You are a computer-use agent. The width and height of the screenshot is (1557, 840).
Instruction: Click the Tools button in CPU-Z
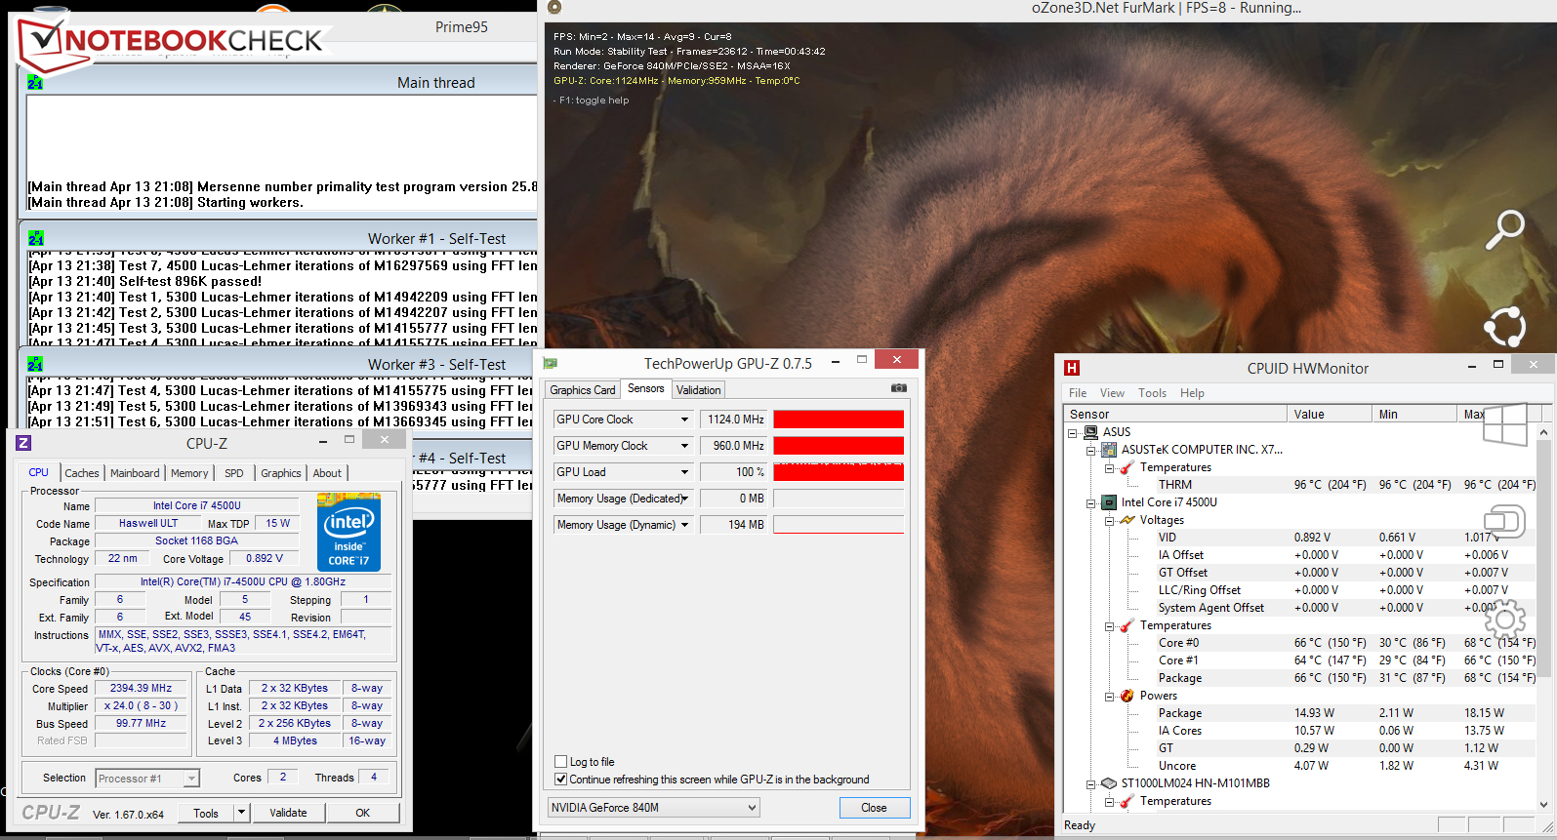point(206,813)
